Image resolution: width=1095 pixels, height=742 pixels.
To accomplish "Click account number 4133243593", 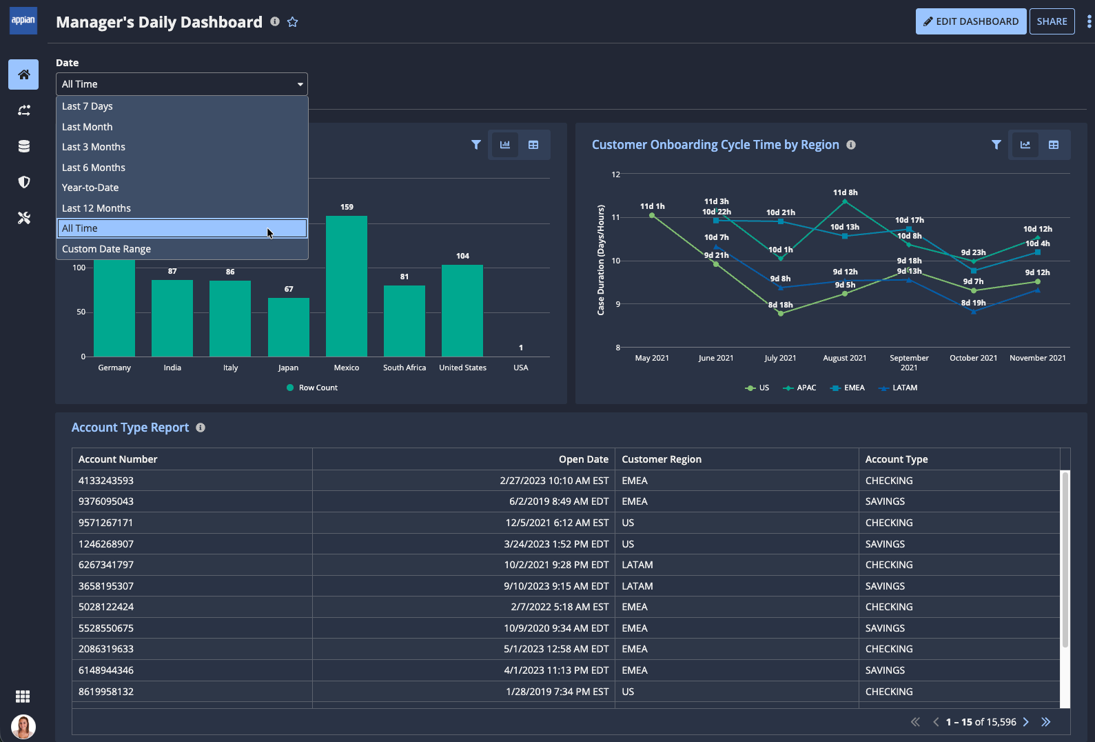I will tap(106, 481).
